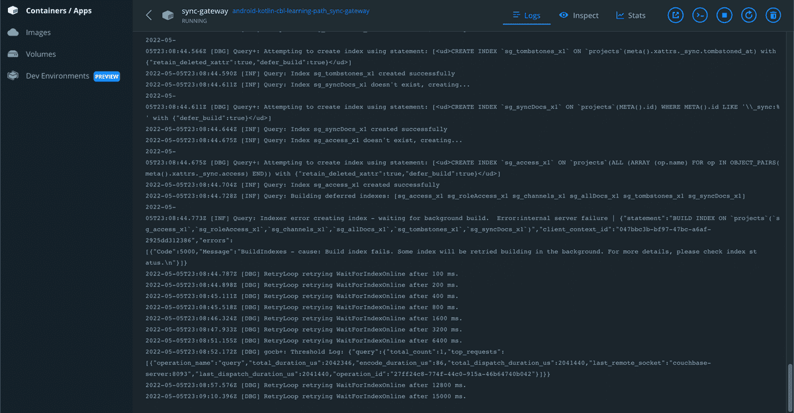The height and width of the screenshot is (413, 794).
Task: Stop the running sync-gateway container
Action: point(724,15)
